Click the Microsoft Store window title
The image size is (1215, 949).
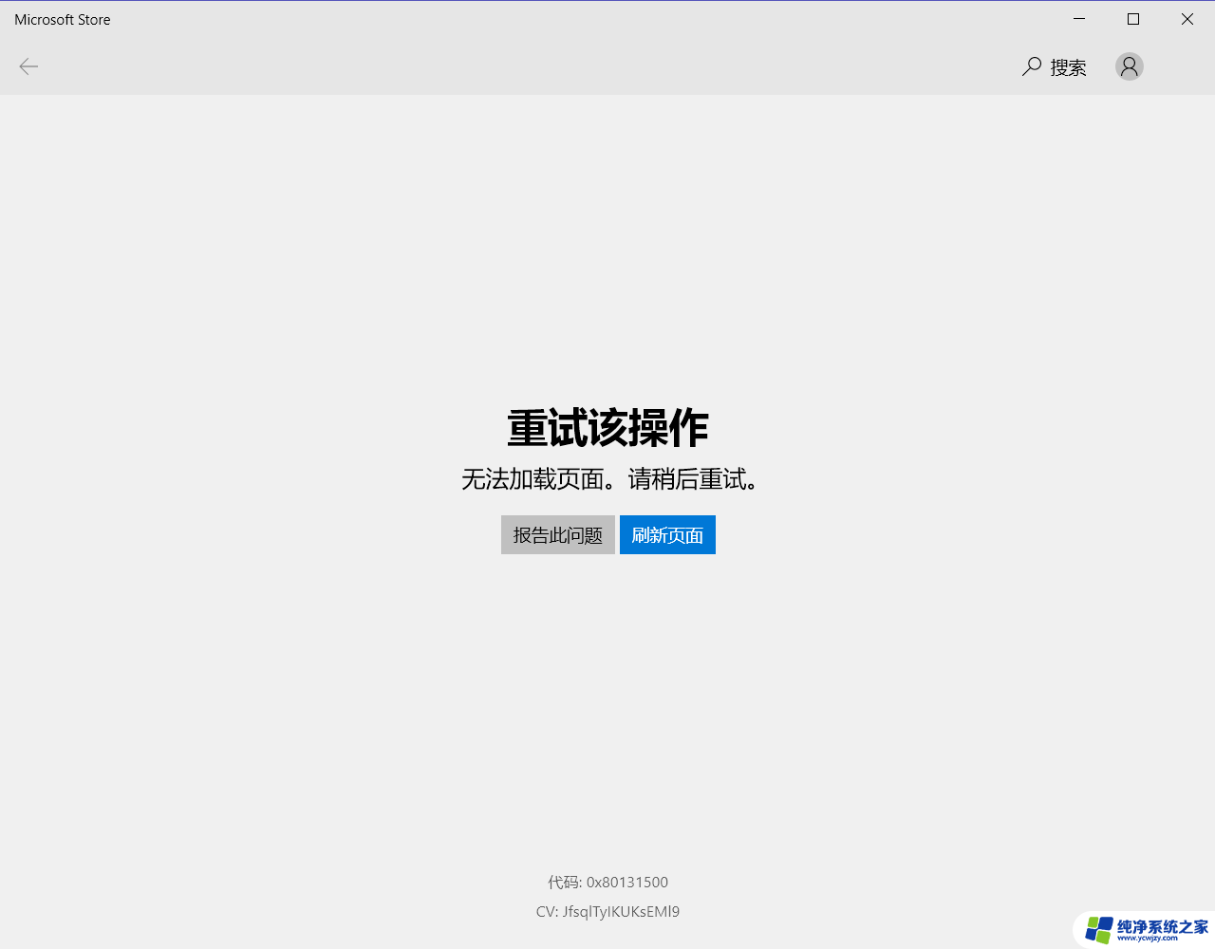click(63, 19)
